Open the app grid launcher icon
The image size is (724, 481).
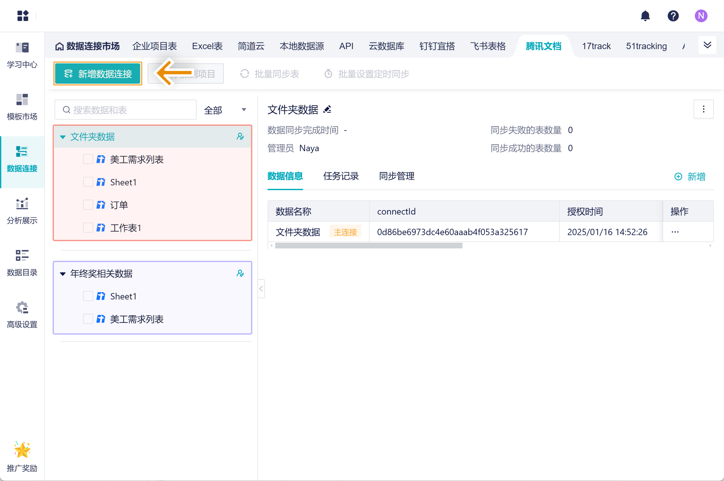[23, 16]
